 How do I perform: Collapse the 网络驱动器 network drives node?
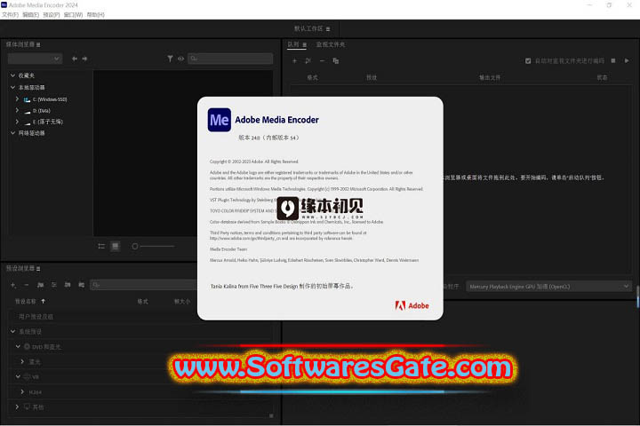pos(12,133)
